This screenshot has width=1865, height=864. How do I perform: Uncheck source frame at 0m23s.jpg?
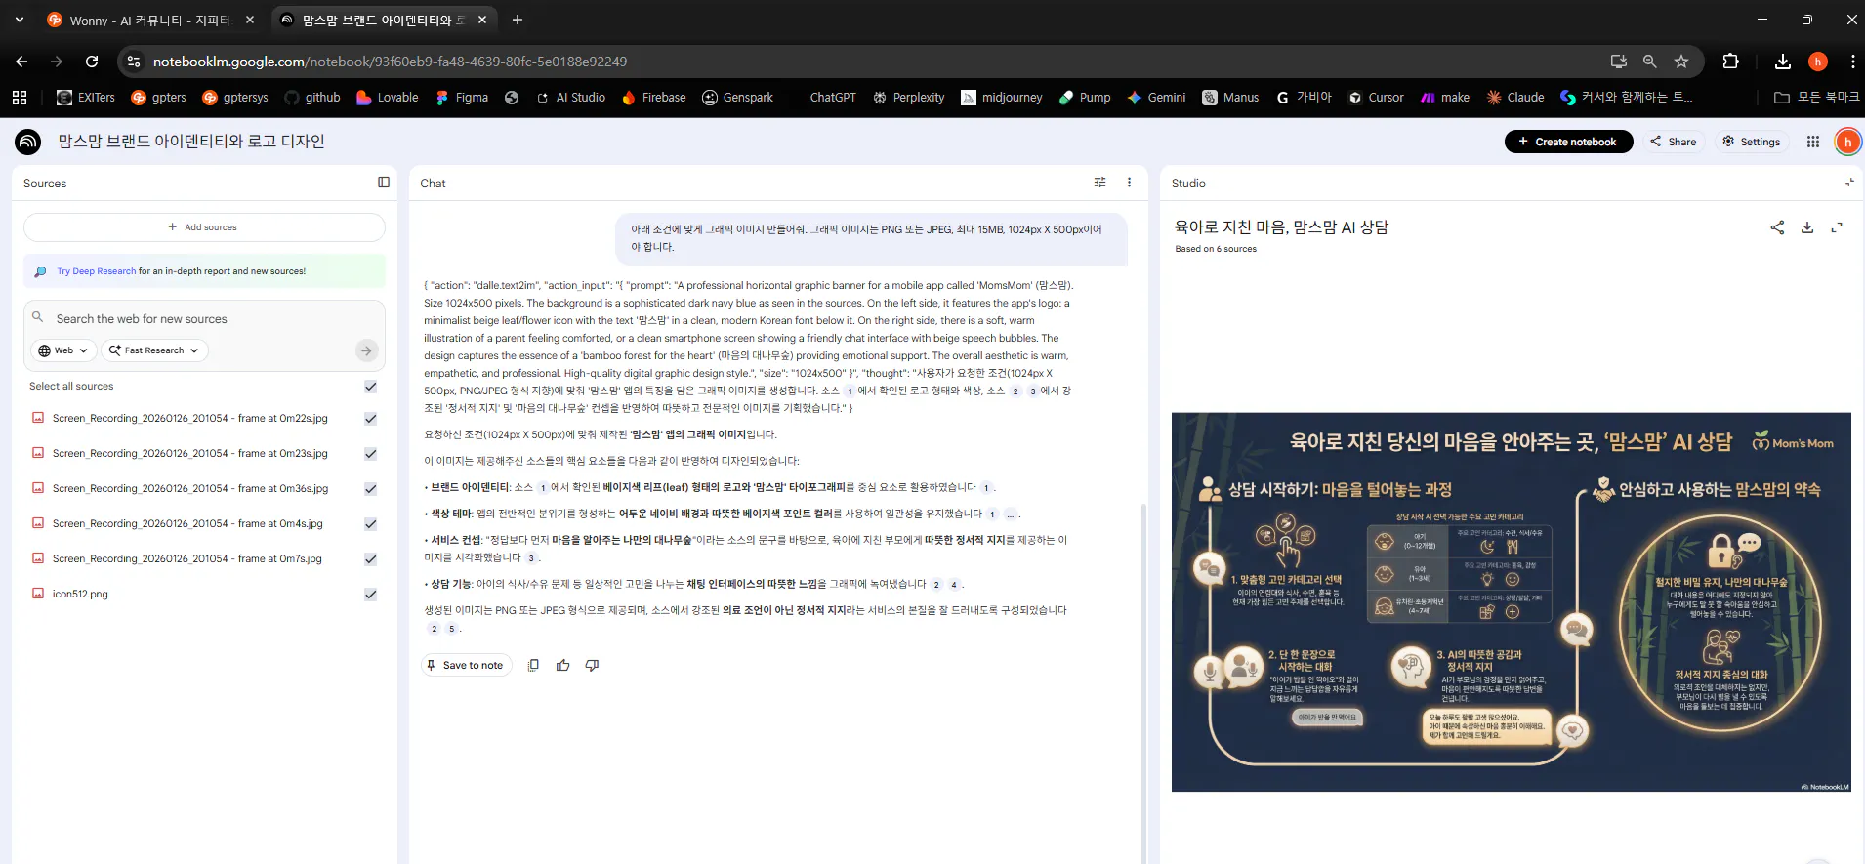click(x=371, y=454)
